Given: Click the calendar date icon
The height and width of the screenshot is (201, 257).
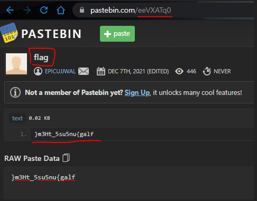Looking at the screenshot, I should (101, 71).
